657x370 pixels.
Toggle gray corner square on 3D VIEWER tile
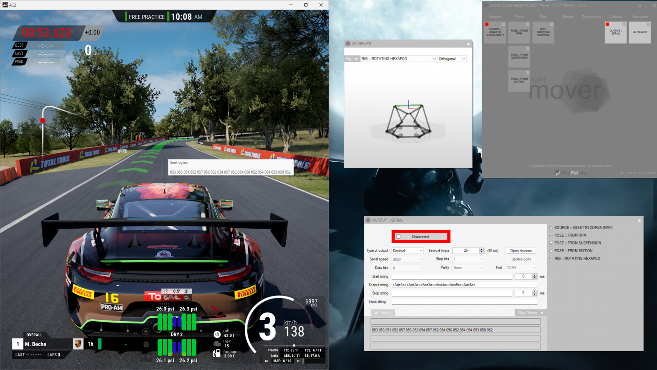(648, 24)
